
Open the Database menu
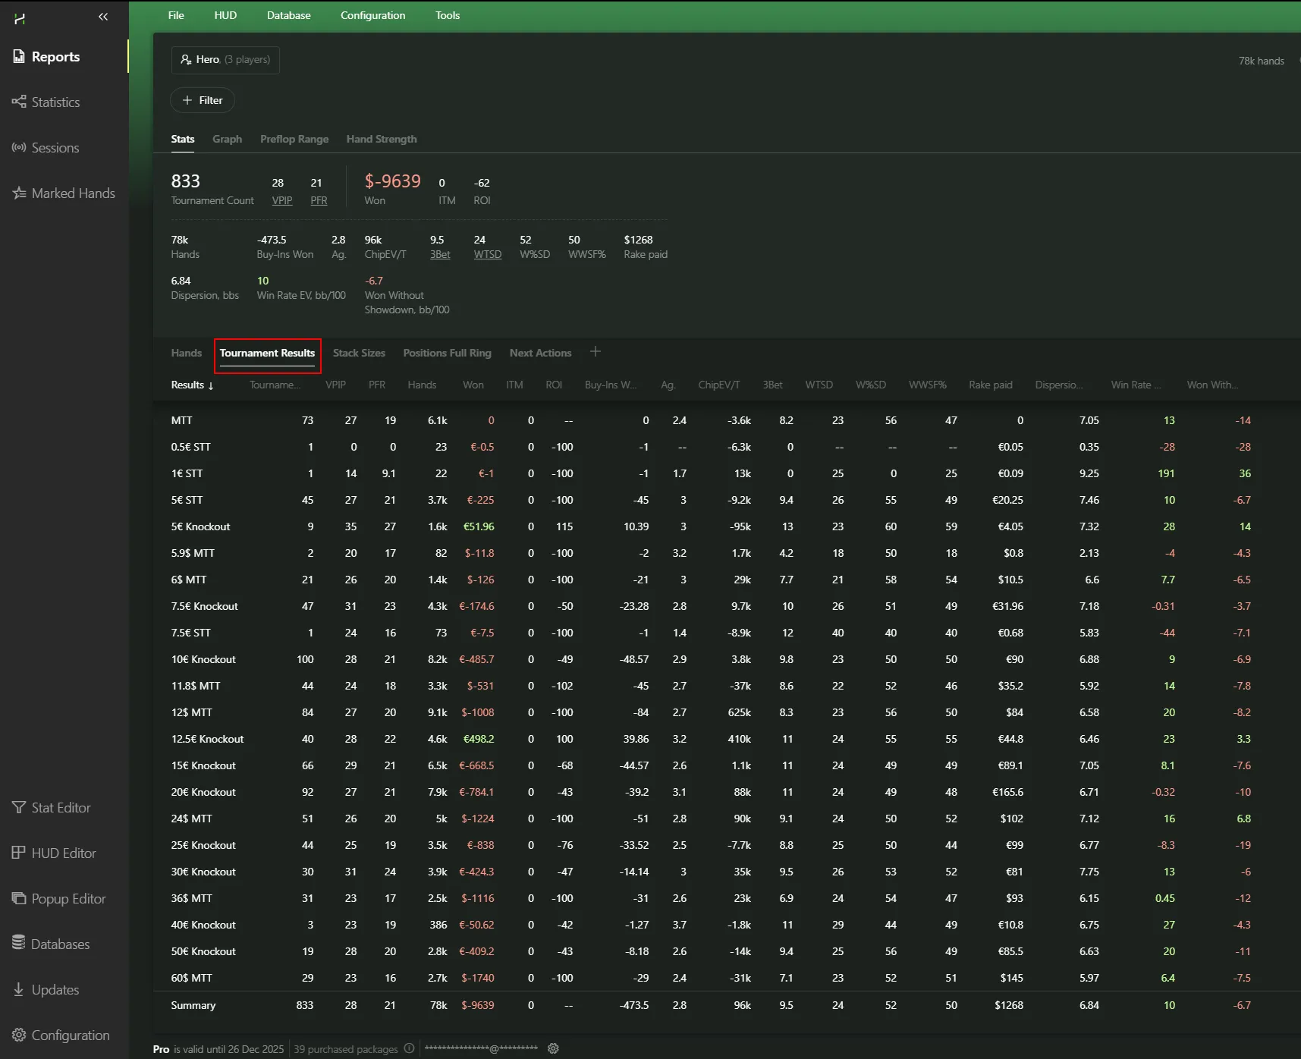(288, 16)
